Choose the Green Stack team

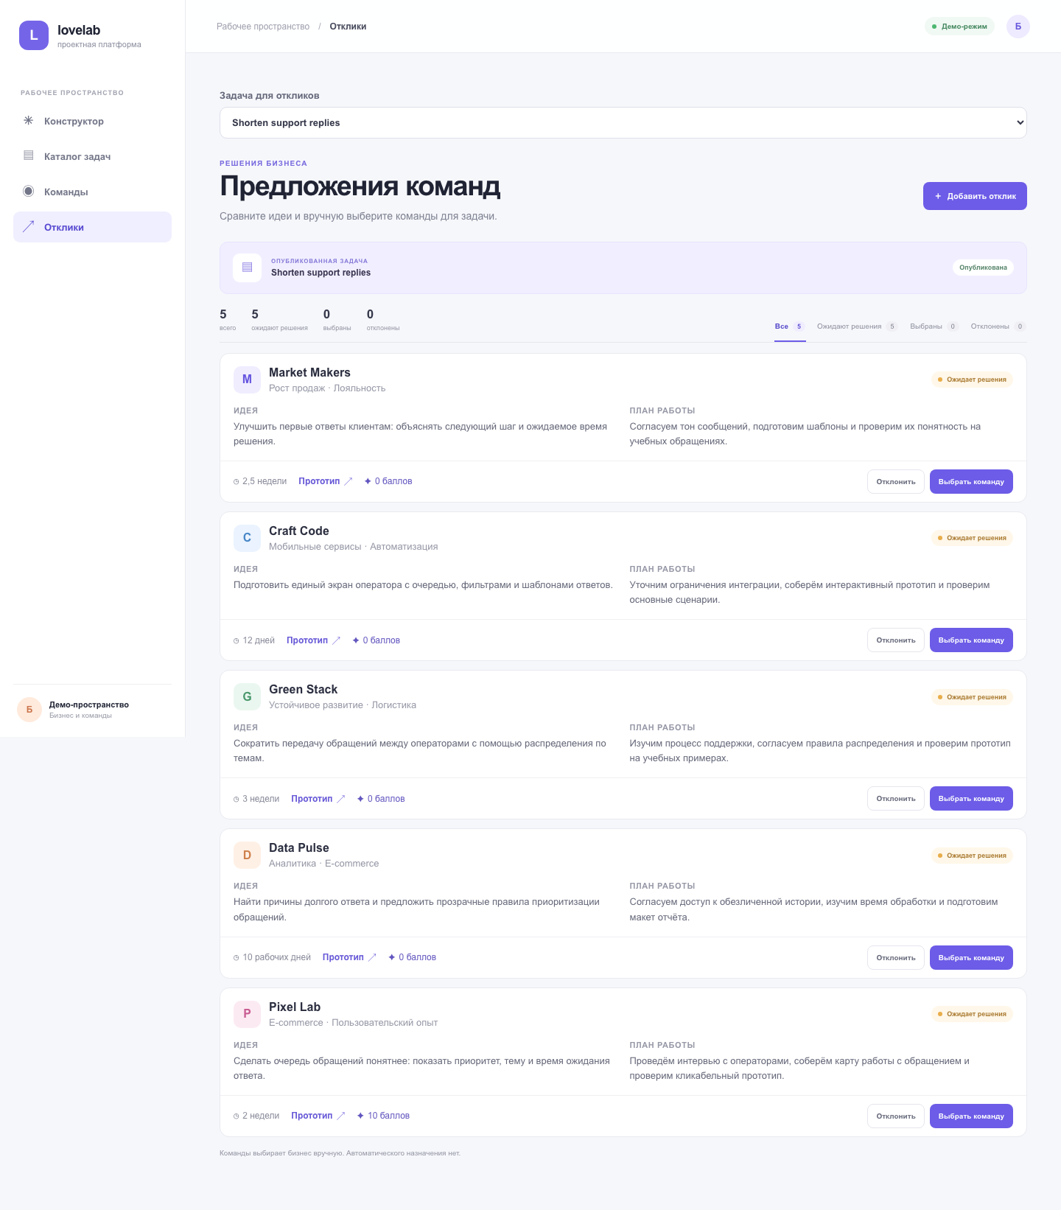[x=971, y=799]
